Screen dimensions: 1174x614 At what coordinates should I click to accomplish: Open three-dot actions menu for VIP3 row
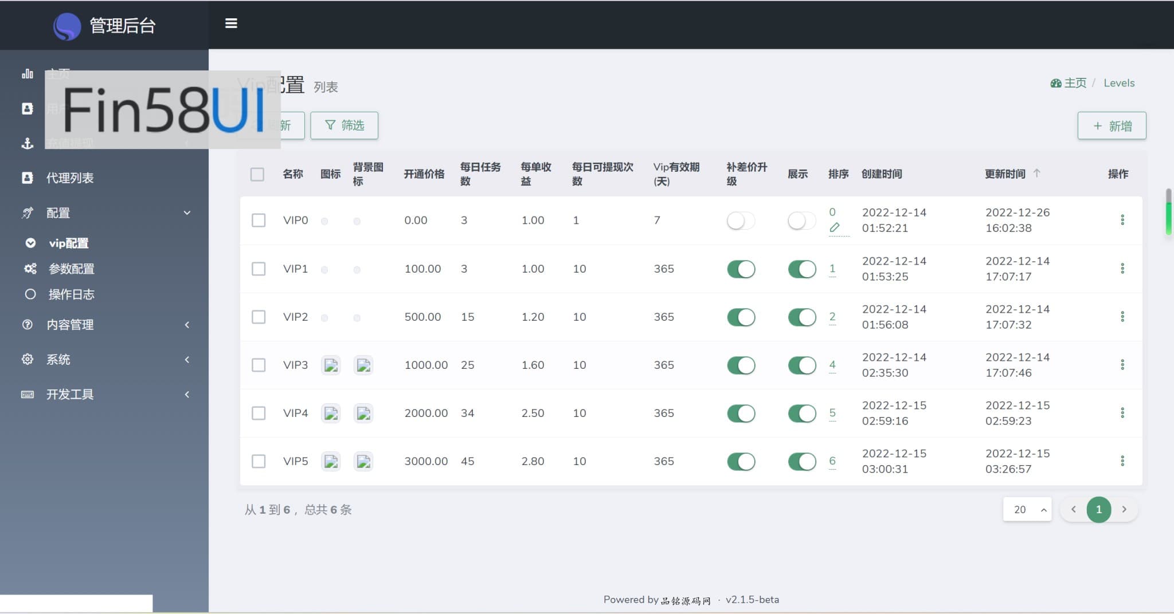click(x=1122, y=365)
